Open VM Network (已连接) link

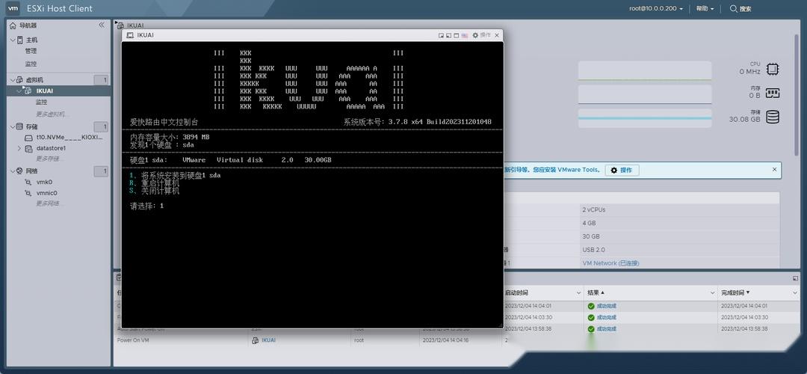click(x=610, y=263)
